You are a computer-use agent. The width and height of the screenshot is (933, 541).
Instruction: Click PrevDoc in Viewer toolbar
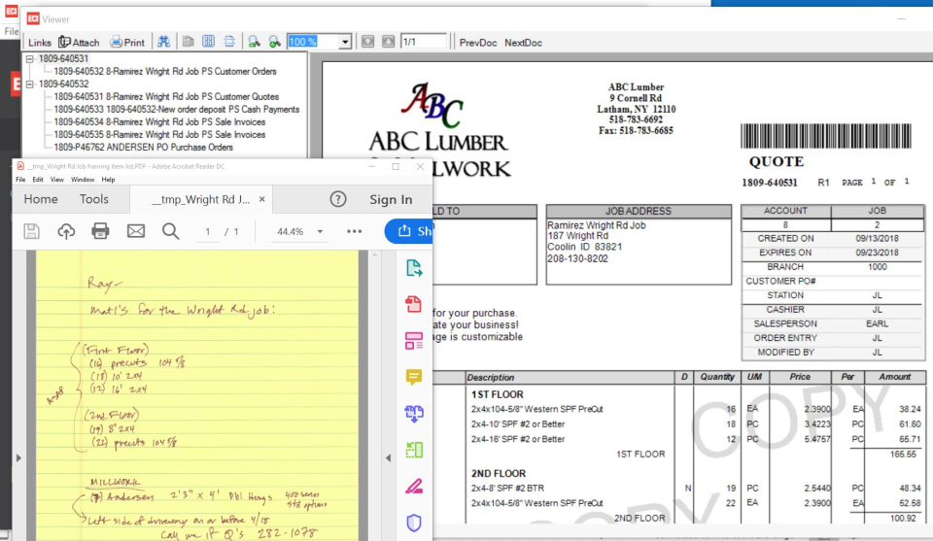(x=478, y=43)
